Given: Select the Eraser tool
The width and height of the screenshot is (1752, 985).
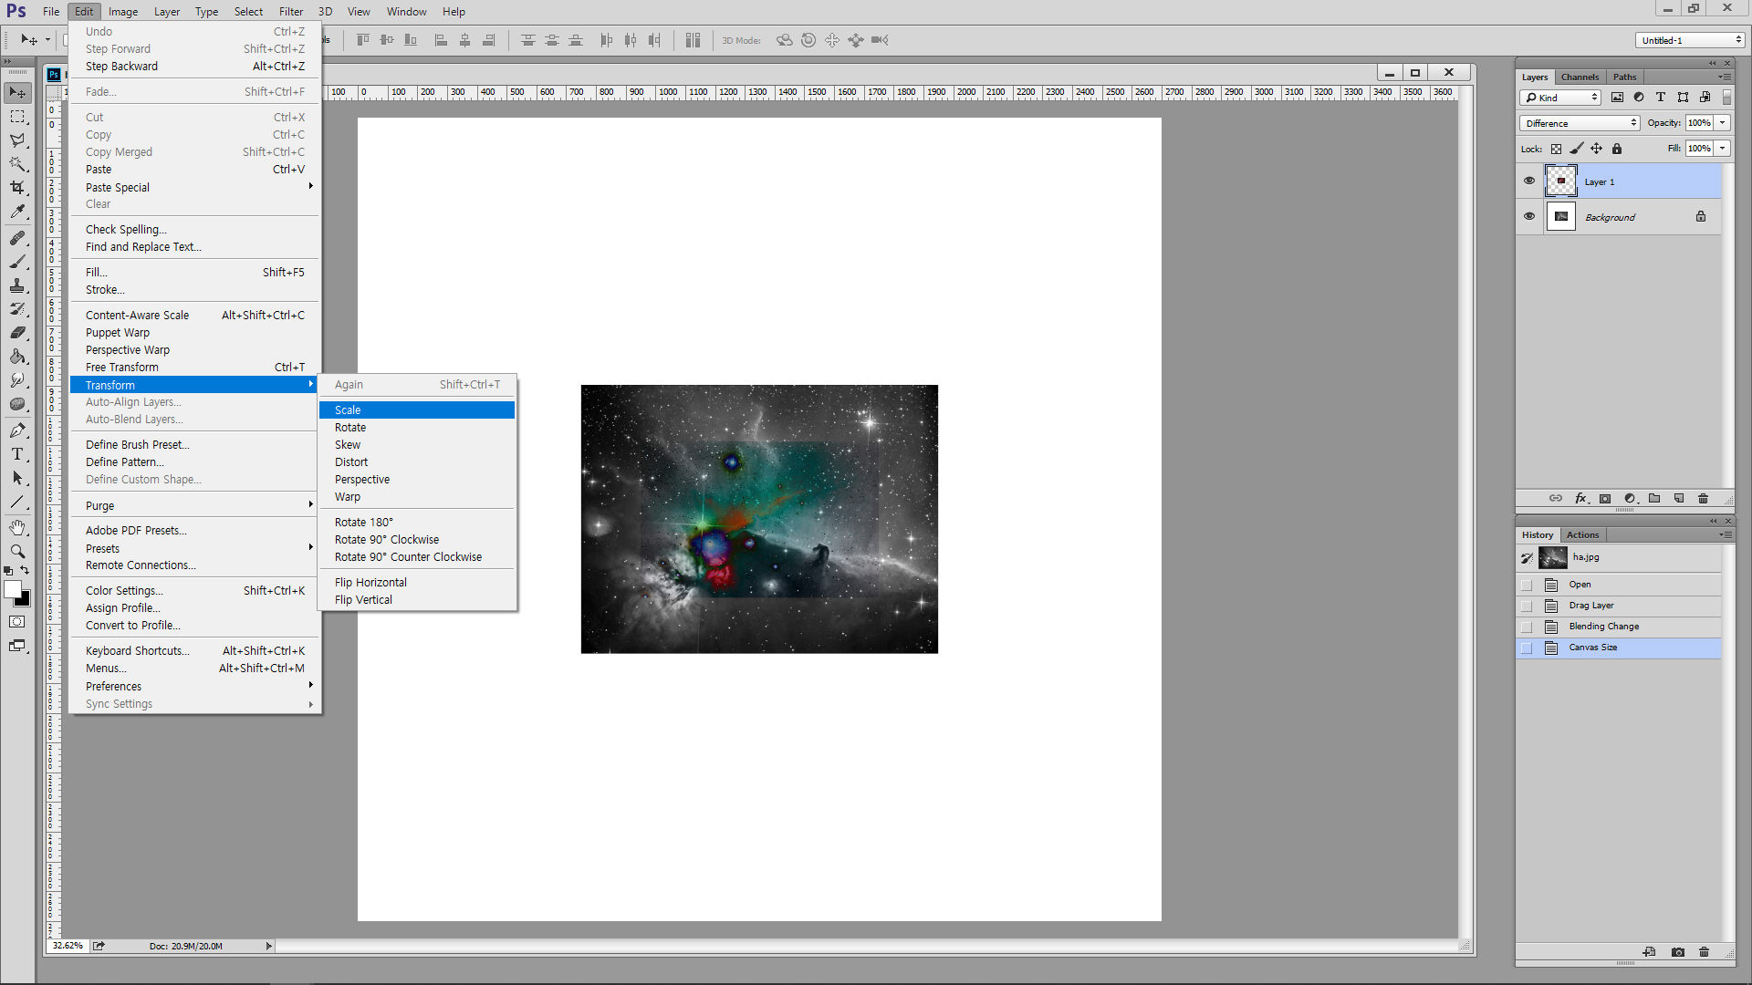Looking at the screenshot, I should click(x=17, y=333).
